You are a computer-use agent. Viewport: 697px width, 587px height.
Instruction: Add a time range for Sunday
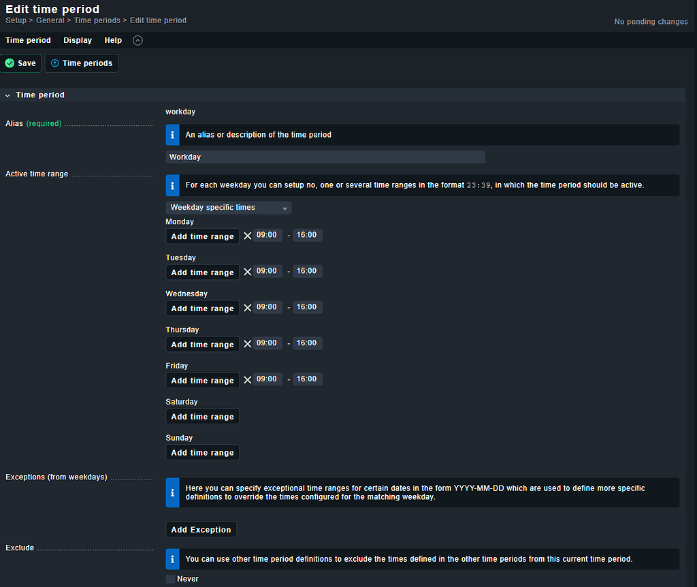202,453
